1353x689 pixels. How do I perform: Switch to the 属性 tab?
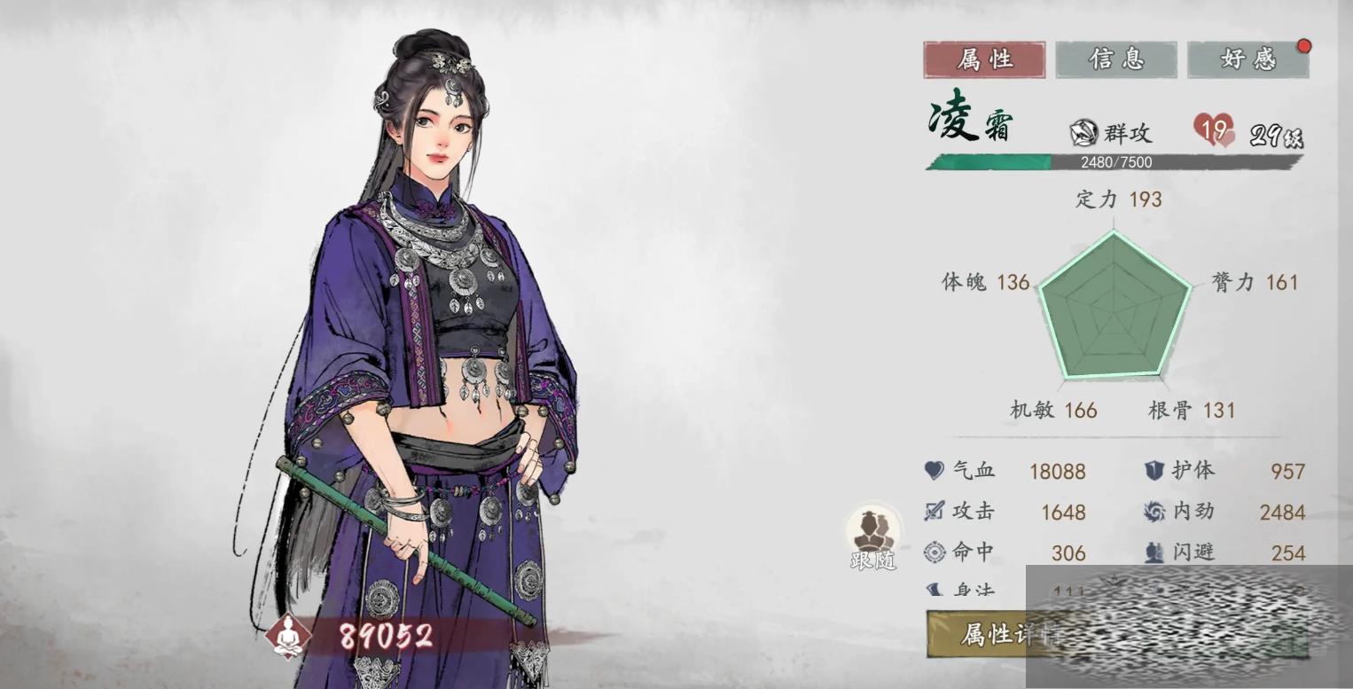click(984, 59)
